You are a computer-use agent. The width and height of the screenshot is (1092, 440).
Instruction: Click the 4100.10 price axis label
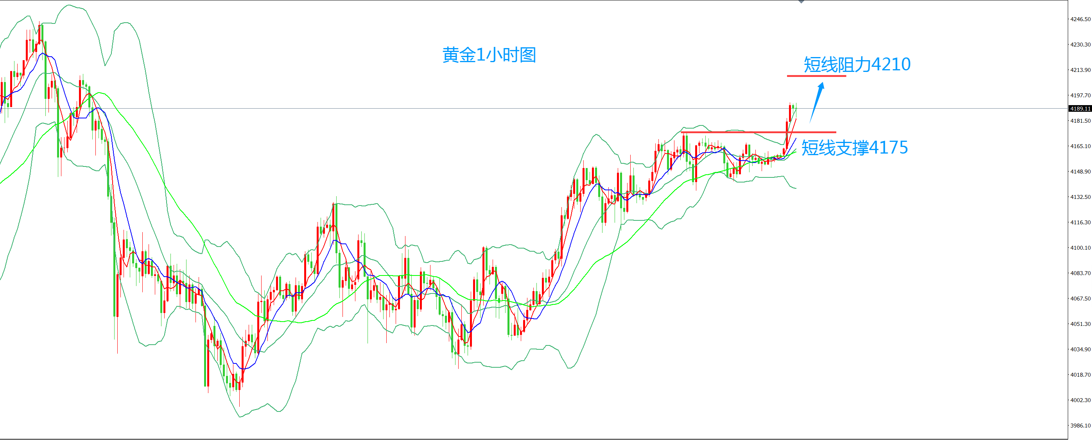point(1080,248)
